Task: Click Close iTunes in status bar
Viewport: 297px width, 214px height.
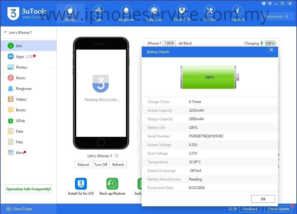Action: (19, 209)
